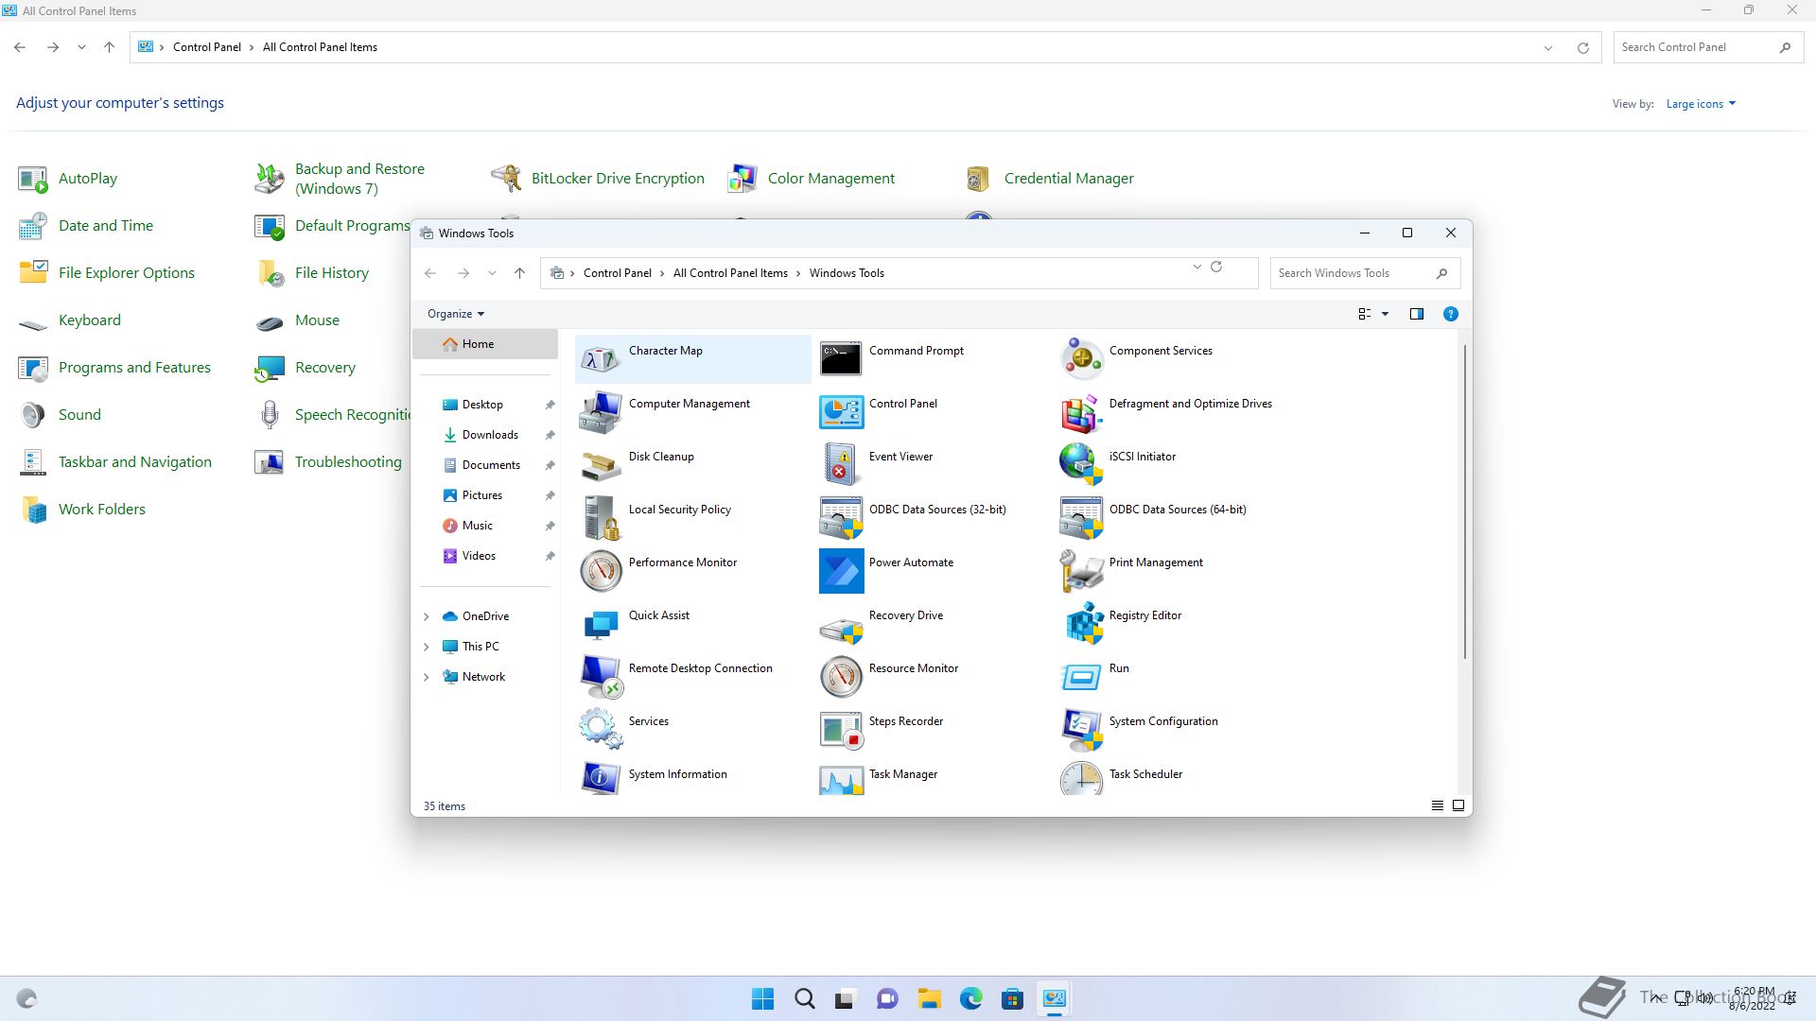Viewport: 1816px width, 1021px height.
Task: Open BitLocker Drive Encryption in Control Panel
Action: [598, 179]
